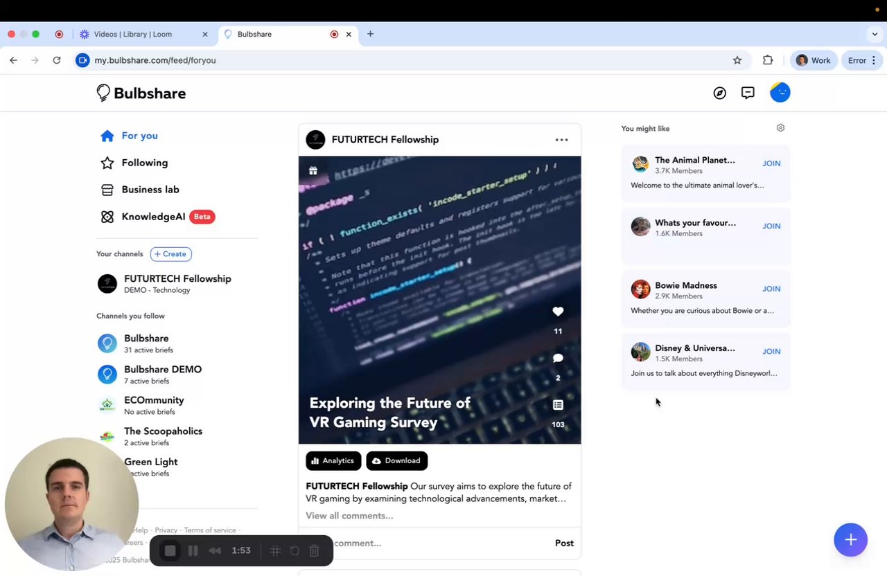
Task: Open the explore compass icon
Action: 720,93
